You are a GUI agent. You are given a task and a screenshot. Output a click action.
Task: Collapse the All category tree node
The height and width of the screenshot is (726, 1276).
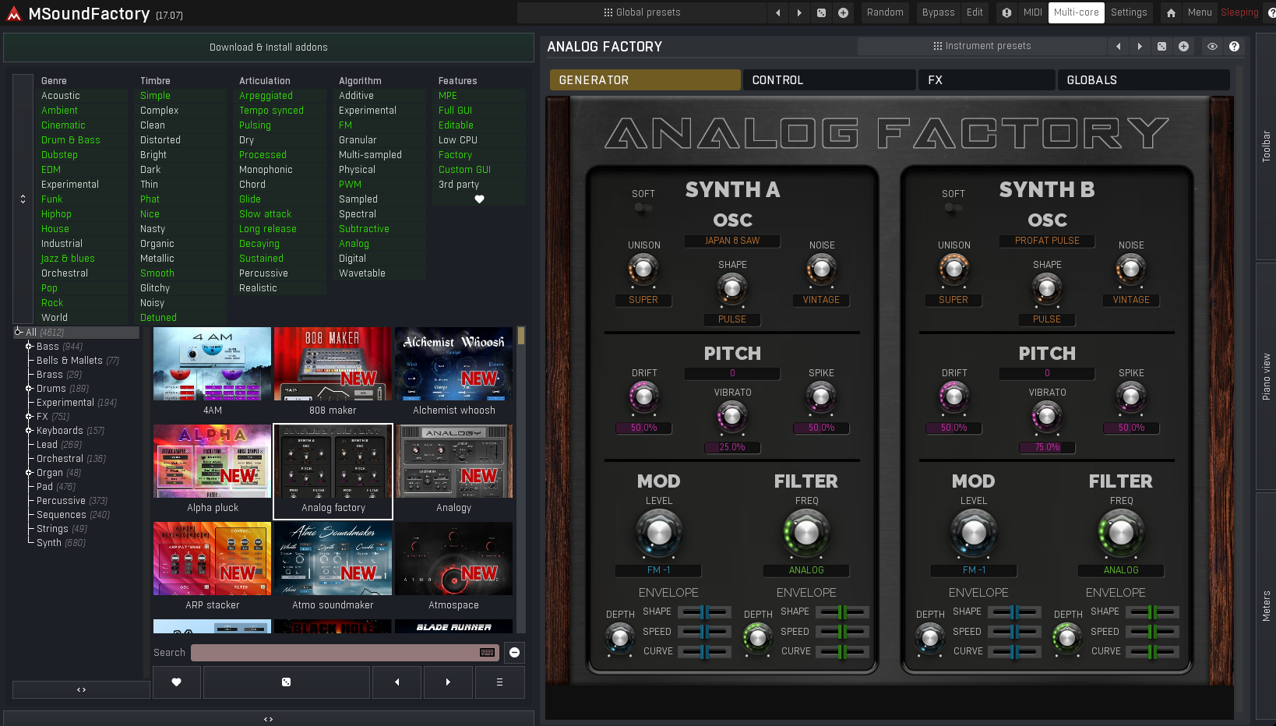(x=18, y=333)
